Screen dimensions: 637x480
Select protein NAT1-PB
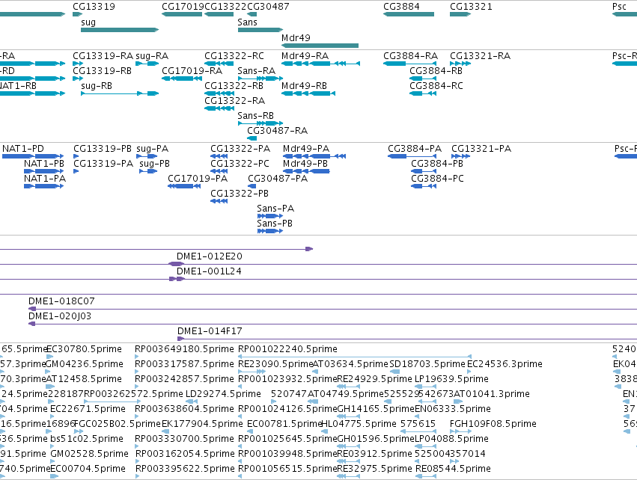pos(44,171)
